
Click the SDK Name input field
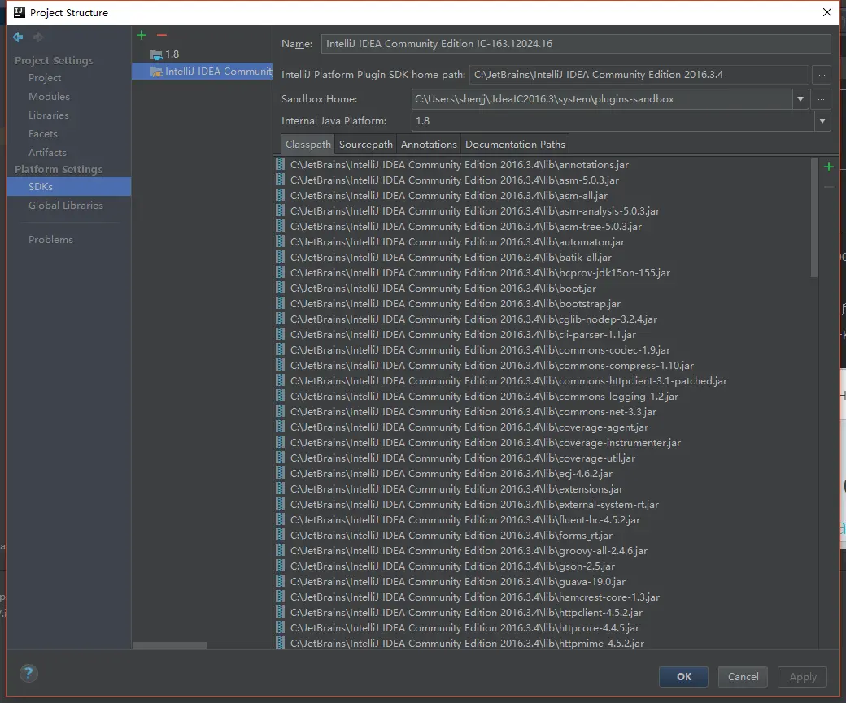pos(576,44)
